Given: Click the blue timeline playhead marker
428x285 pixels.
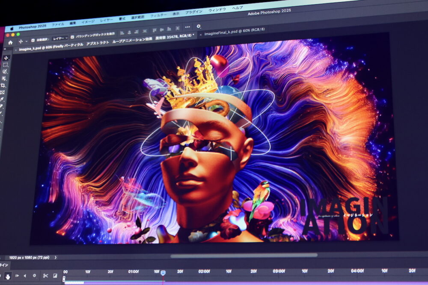Looking at the screenshot, I should (163, 273).
